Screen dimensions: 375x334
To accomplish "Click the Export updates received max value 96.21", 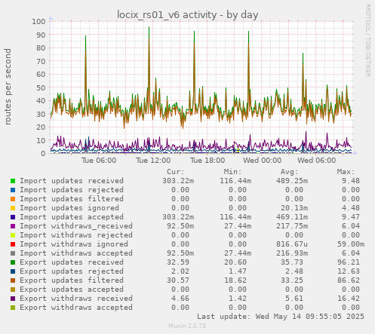I will point(349,262).
